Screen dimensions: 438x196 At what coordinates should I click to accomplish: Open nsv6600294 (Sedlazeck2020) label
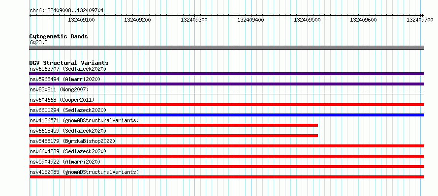tap(68, 110)
